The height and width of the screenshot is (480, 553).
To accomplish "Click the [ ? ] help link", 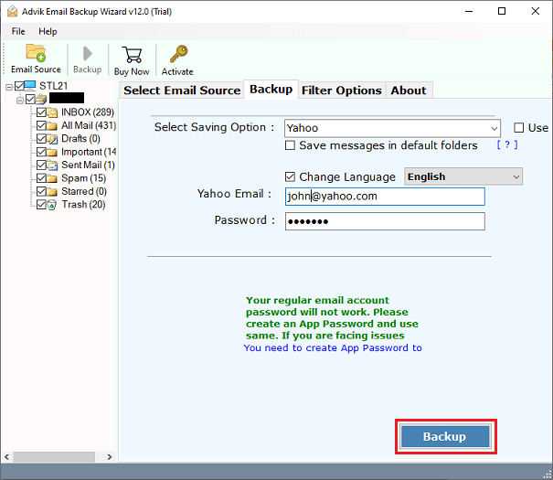I will pyautogui.click(x=507, y=145).
